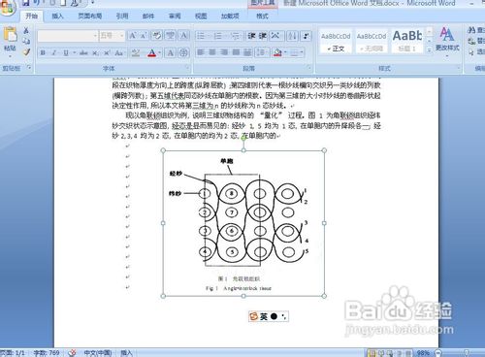Apply the Normal (正文) style
485x357 pixels.
click(336, 41)
